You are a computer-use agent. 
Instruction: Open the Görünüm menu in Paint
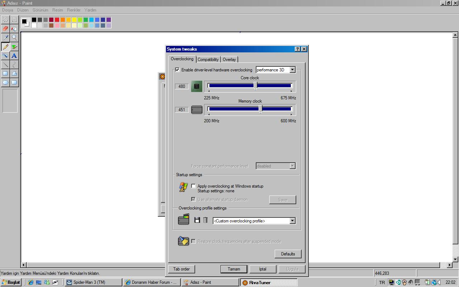tap(41, 10)
